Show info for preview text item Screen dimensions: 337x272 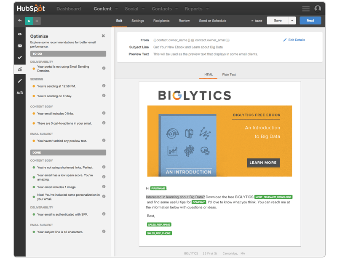tap(104, 140)
